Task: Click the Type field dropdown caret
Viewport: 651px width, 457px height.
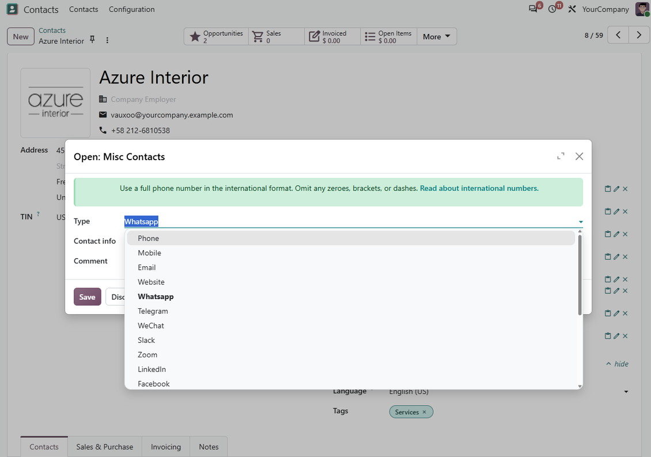Action: tap(580, 222)
